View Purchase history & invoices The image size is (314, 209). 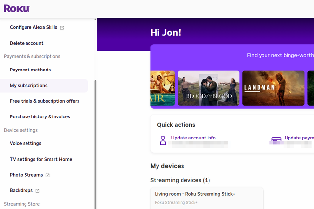[x=40, y=117]
